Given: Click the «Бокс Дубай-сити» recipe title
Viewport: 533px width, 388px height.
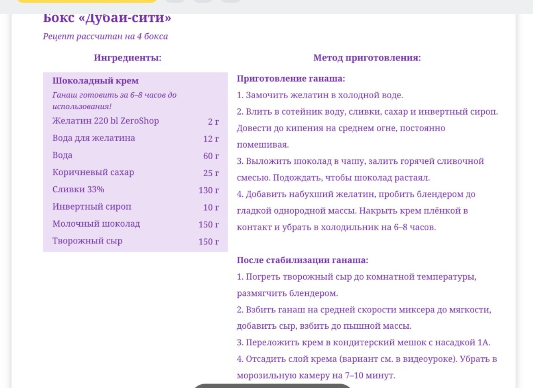Looking at the screenshot, I should click(107, 18).
